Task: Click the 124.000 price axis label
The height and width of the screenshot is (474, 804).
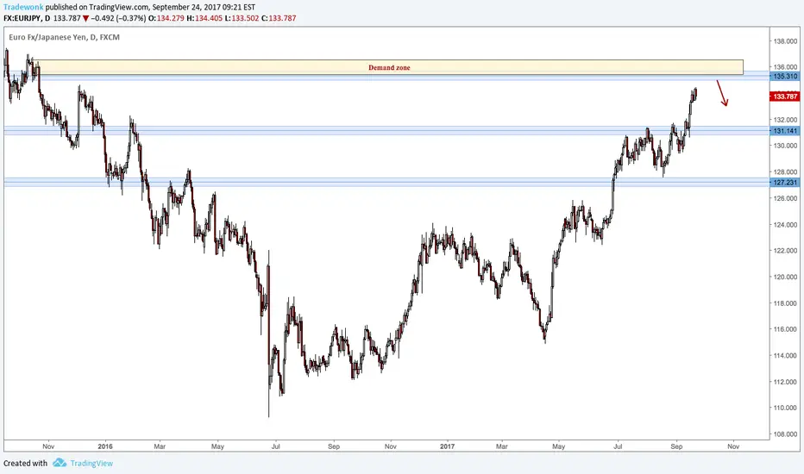Action: (785, 224)
